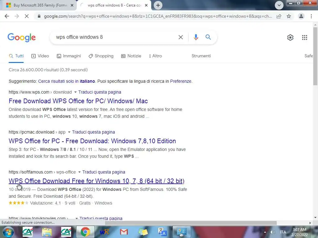This screenshot has width=318, height=238.
Task: Switch to Notizie results
Action: pos(131,56)
